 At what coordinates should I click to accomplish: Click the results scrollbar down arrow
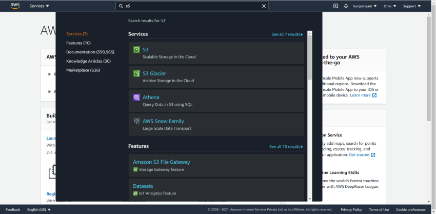tap(310, 199)
